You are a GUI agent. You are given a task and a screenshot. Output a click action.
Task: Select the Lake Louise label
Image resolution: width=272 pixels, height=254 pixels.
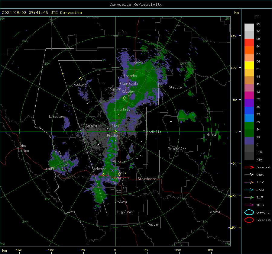[24, 148]
